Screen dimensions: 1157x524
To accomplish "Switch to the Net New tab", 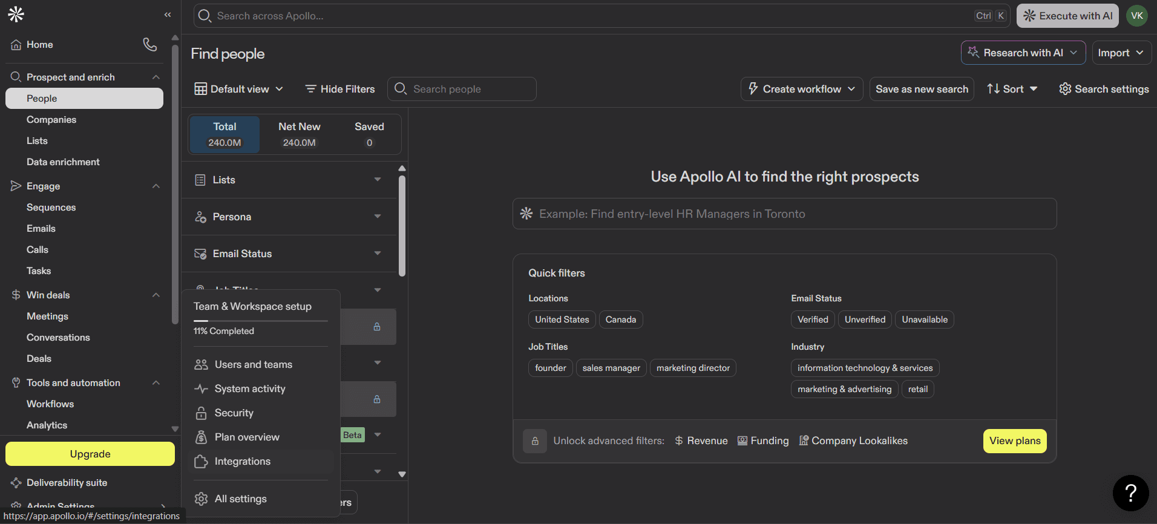I will pyautogui.click(x=299, y=134).
